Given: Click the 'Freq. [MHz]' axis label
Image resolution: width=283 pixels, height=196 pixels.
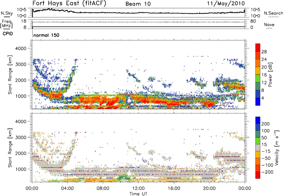Looking at the screenshot, I should 6,24.
